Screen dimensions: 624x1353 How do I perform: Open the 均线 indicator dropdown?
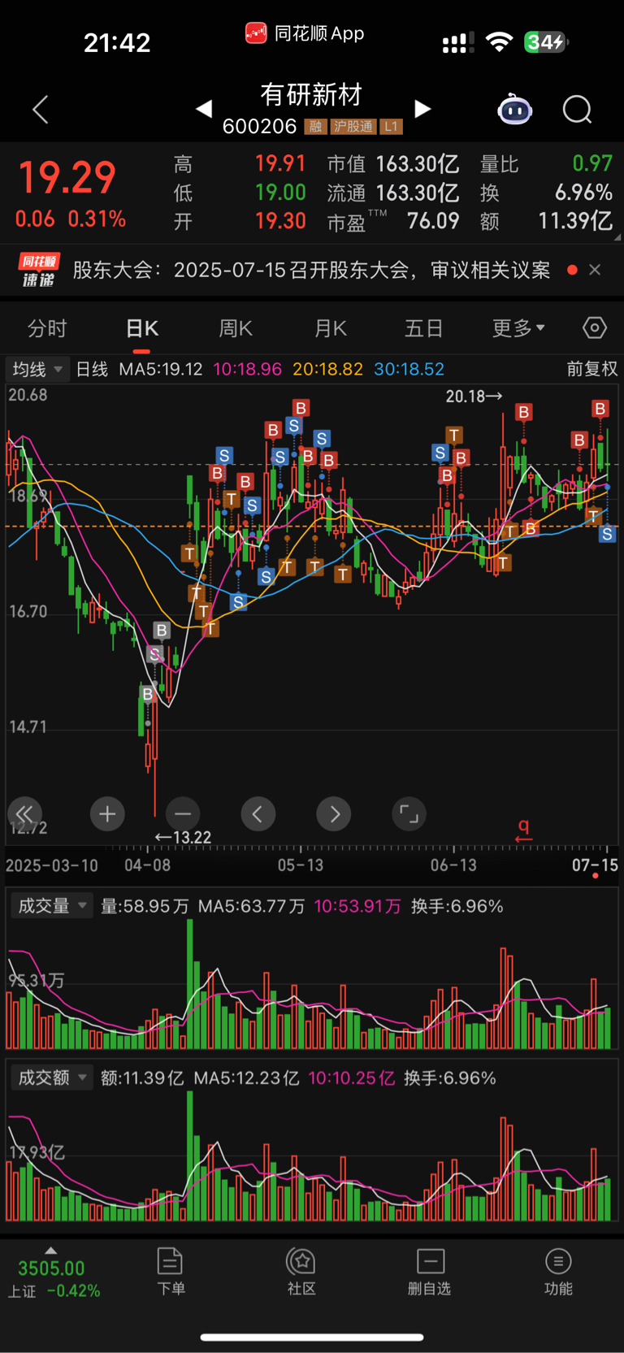point(37,369)
